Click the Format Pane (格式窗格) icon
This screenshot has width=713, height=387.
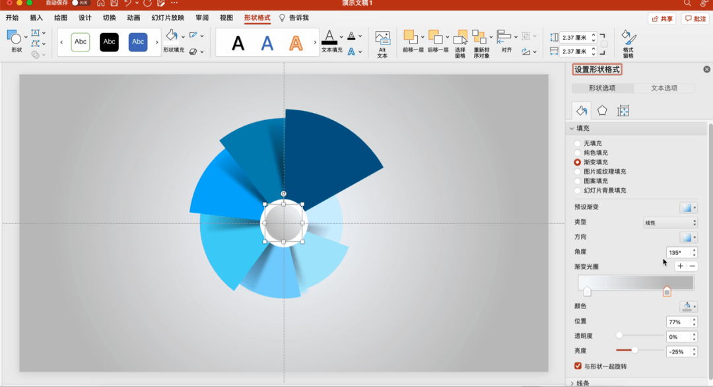pos(628,38)
